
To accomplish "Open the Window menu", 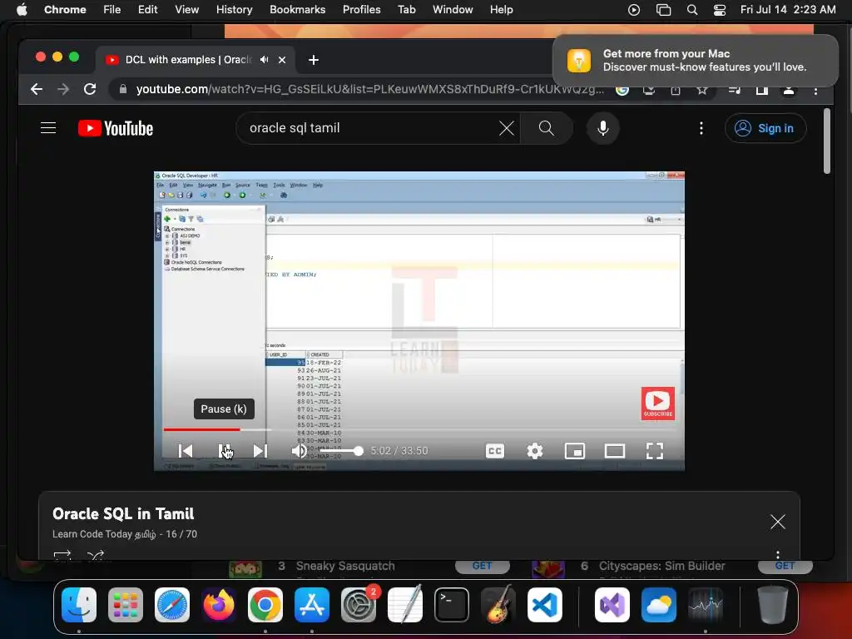I will pyautogui.click(x=453, y=10).
